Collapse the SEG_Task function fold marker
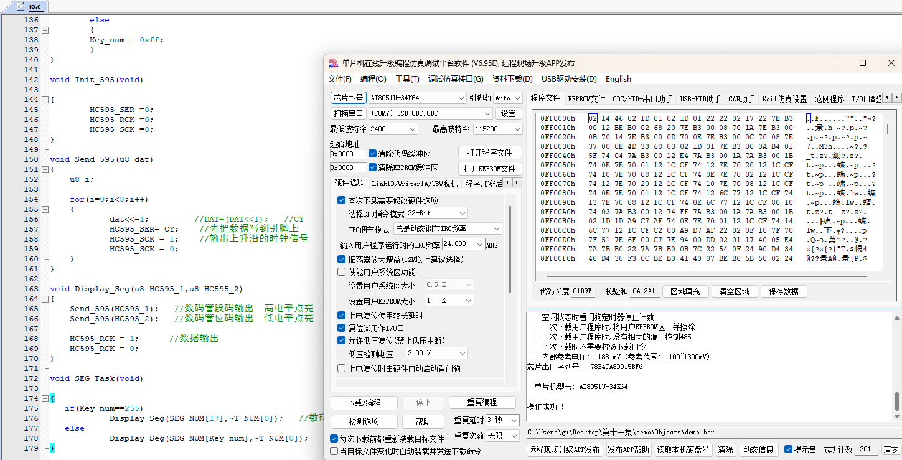Image resolution: width=902 pixels, height=460 pixels. click(x=45, y=398)
